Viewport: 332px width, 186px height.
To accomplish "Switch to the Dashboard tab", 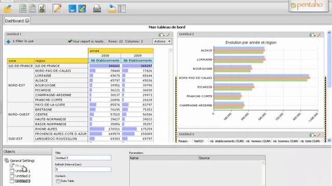I will (14, 21).
